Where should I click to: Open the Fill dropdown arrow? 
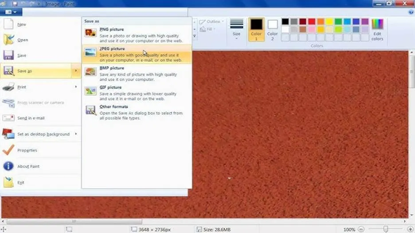tap(215, 29)
